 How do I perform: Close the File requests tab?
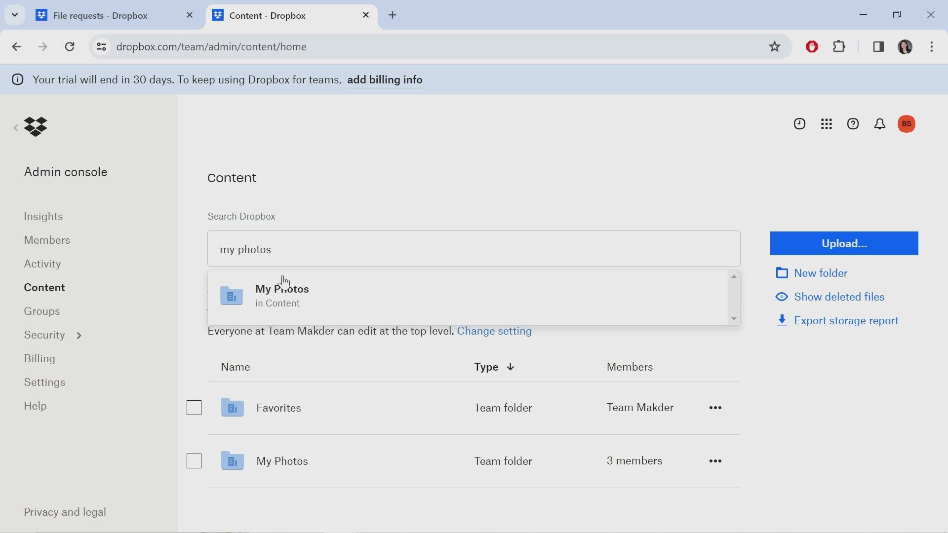[x=190, y=15]
